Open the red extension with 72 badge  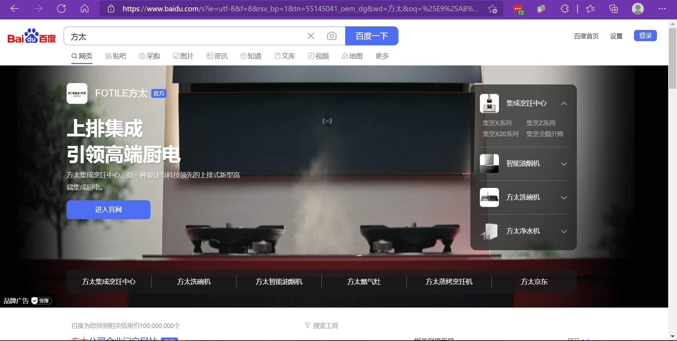[x=519, y=9]
